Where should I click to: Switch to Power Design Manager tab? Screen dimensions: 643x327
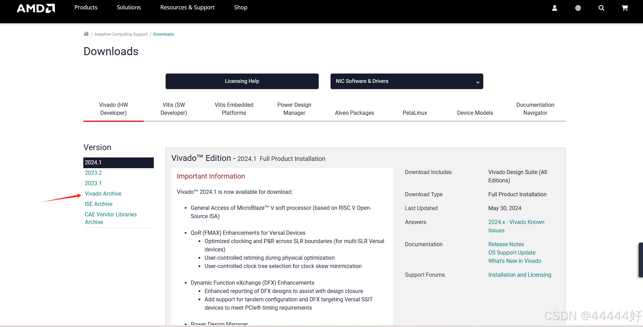tap(294, 109)
